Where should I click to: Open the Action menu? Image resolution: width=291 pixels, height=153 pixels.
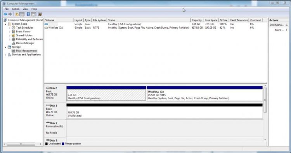point(16,9)
